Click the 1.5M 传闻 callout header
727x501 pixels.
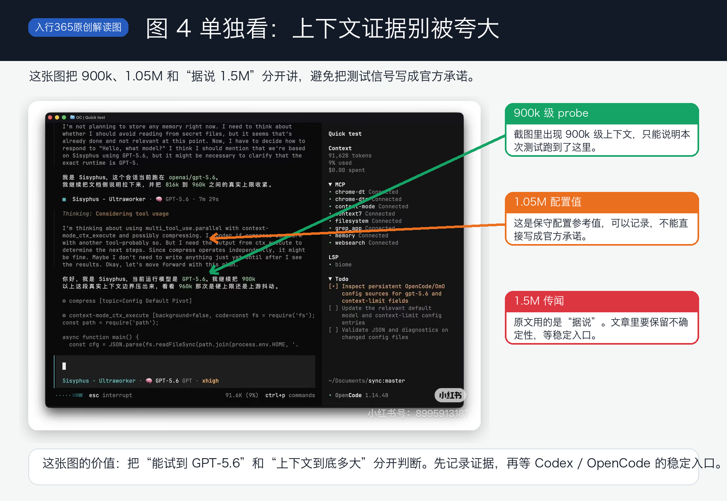(x=602, y=301)
